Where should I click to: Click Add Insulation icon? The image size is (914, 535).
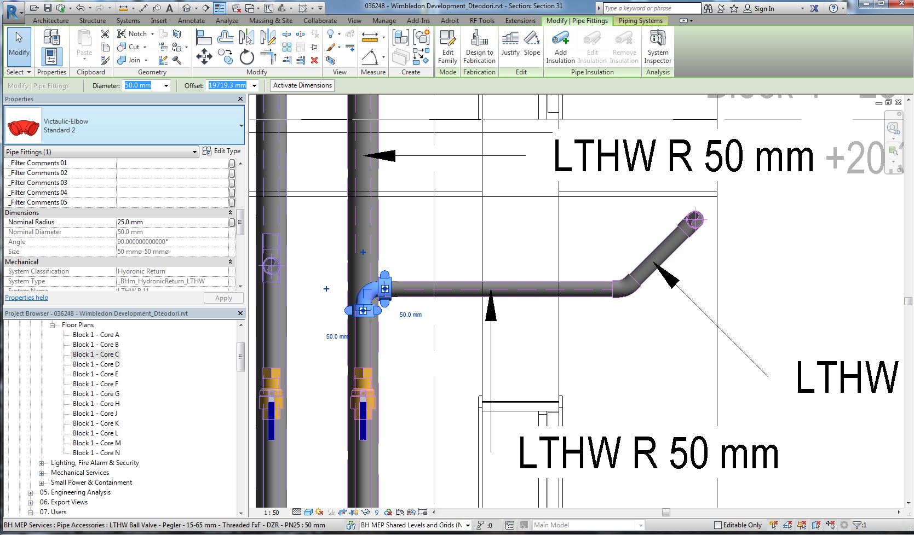560,46
